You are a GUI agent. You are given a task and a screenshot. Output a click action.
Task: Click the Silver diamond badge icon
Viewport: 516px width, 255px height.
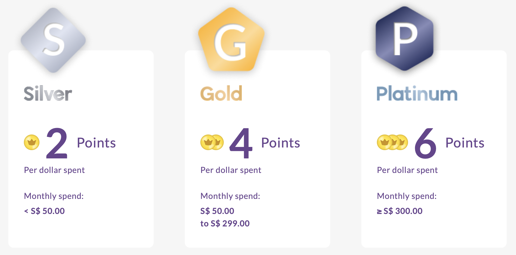(x=53, y=40)
